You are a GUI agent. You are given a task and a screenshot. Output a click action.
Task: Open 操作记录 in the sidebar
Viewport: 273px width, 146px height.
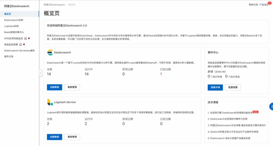(9, 56)
